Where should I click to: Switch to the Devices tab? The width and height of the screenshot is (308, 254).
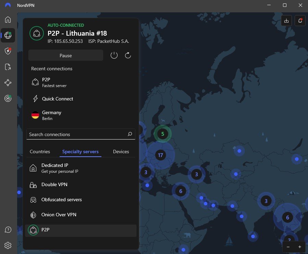(x=121, y=152)
